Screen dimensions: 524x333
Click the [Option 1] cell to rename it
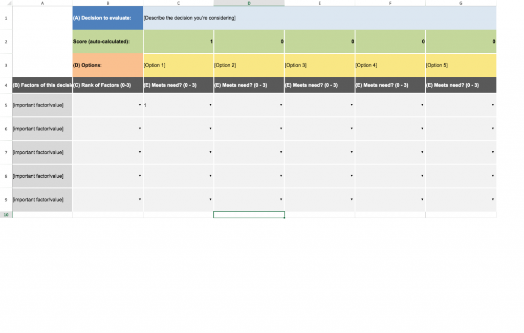(178, 65)
